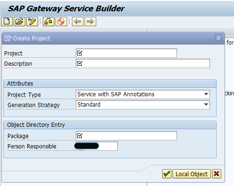Image resolution: width=234 pixels, height=186 pixels.
Task: Click the red-and-white check consistency icon
Action: coord(61,22)
